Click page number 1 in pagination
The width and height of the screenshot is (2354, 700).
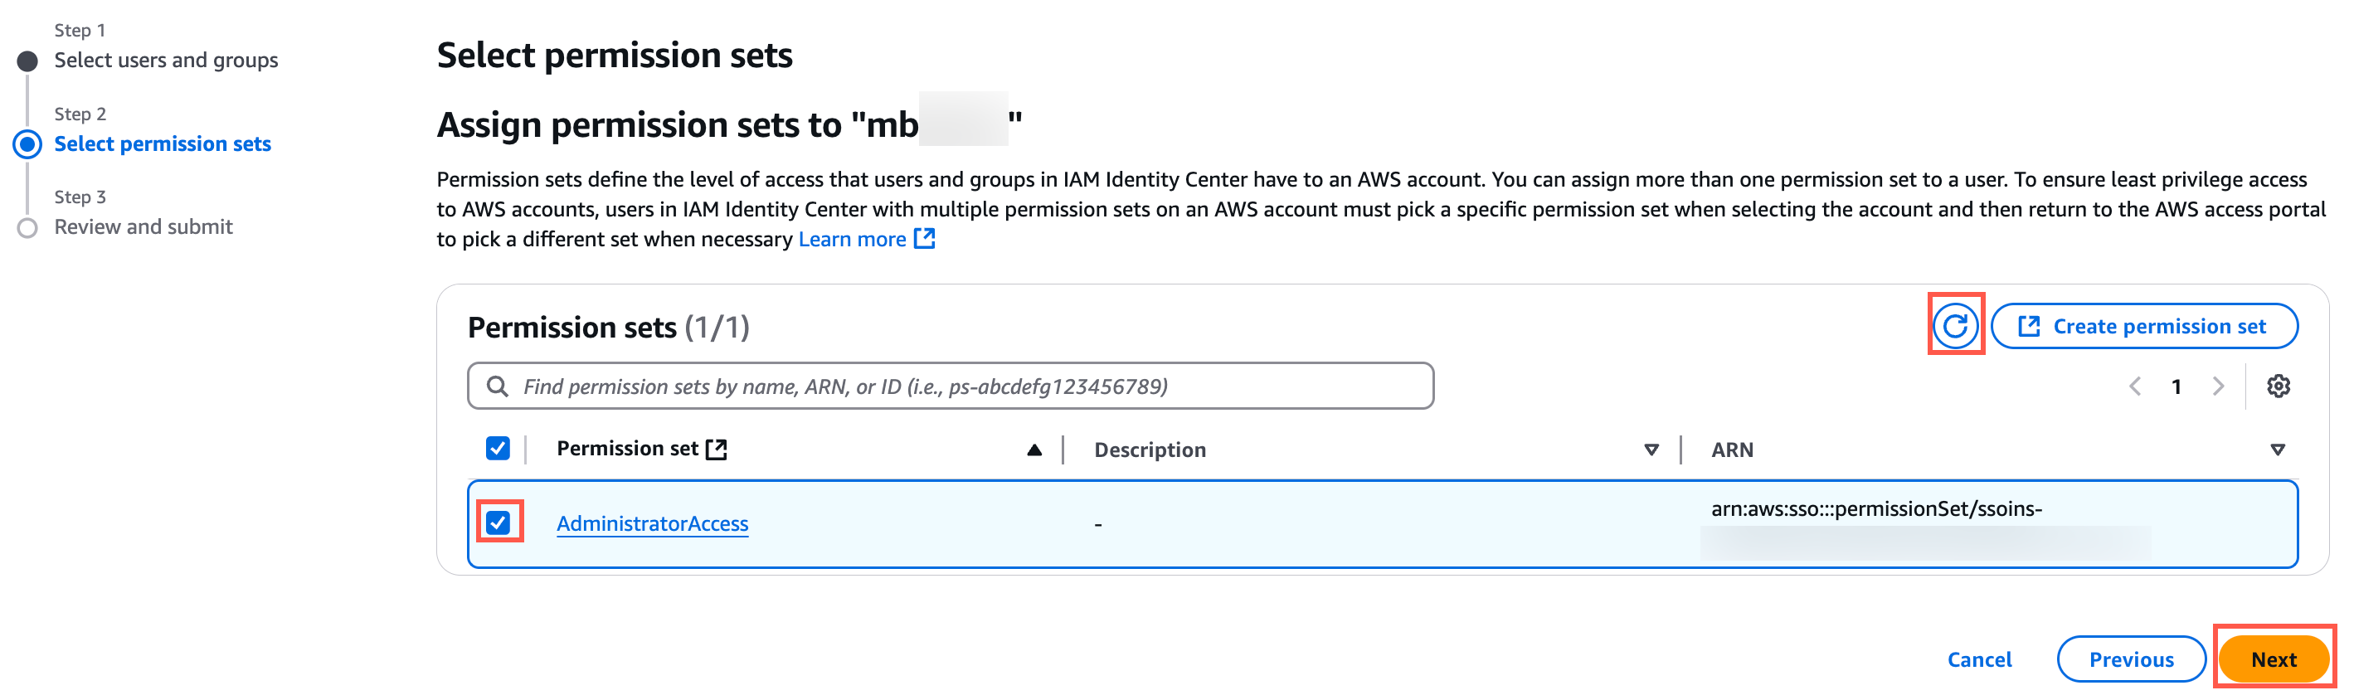click(x=2176, y=386)
